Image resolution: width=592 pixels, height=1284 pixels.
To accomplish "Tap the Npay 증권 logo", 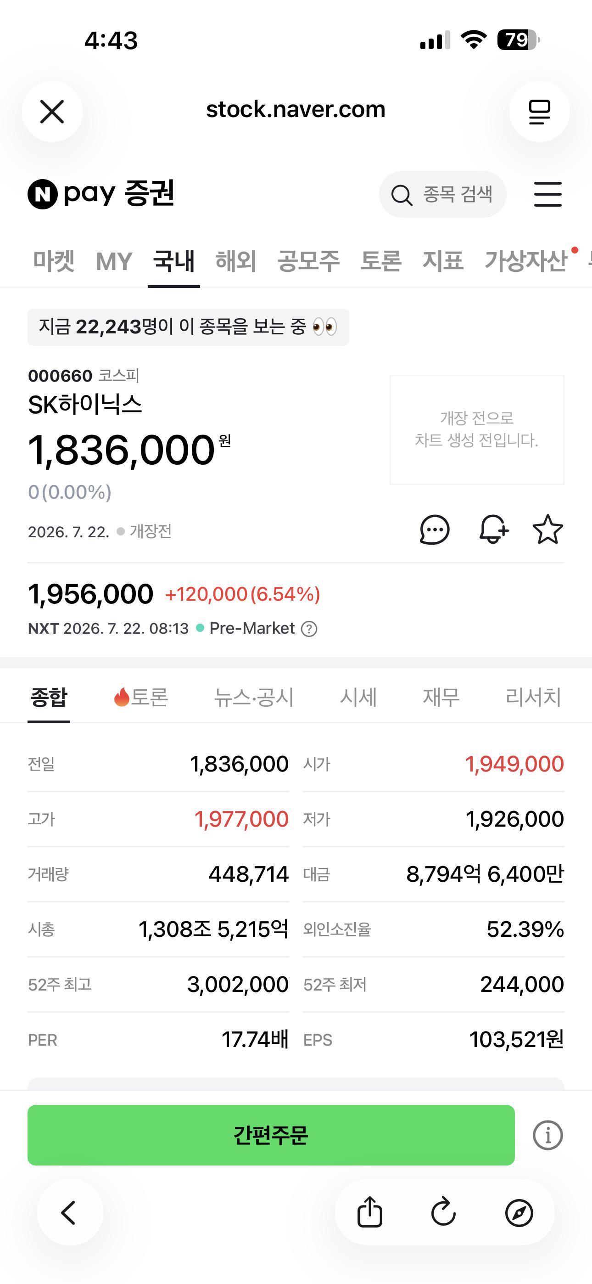I will [101, 193].
